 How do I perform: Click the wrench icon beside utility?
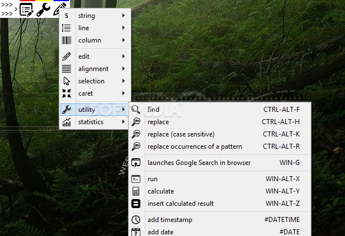pyautogui.click(x=67, y=110)
